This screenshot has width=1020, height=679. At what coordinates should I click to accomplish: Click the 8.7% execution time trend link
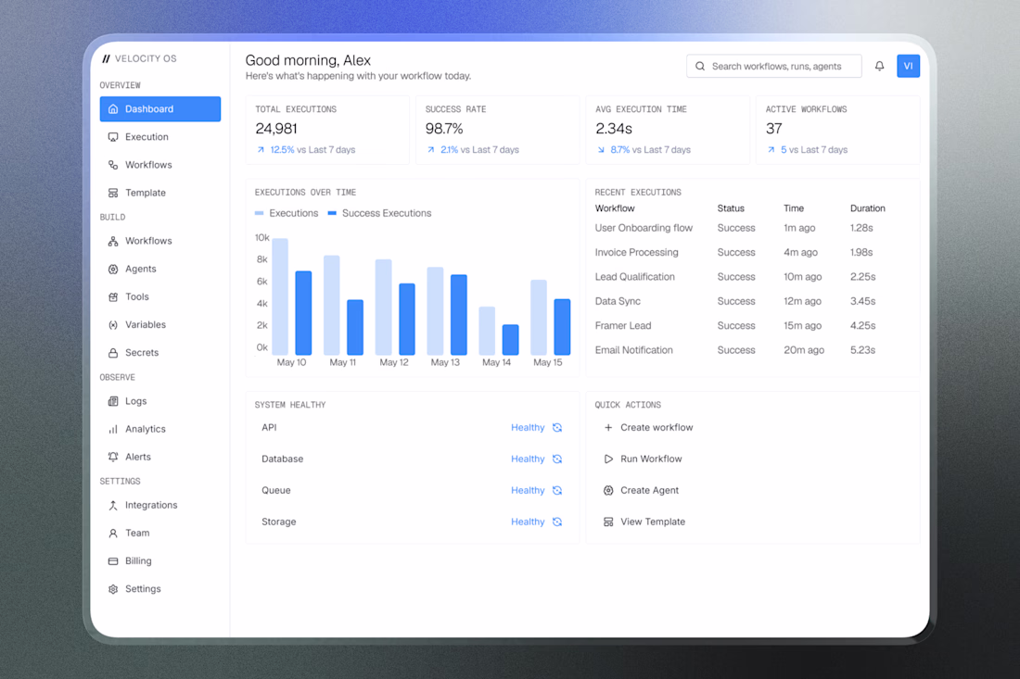click(620, 149)
